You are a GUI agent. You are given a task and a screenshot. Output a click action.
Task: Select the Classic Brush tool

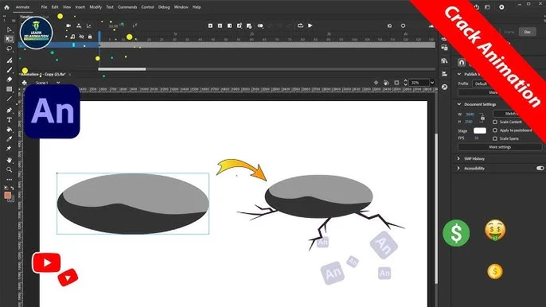(x=10, y=70)
